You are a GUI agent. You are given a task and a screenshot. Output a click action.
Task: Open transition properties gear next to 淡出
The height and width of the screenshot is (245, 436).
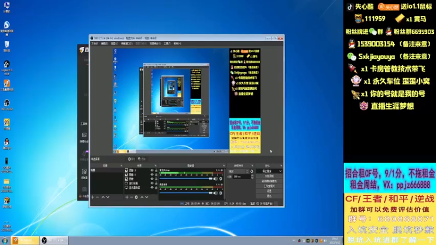pyautogui.click(x=252, y=171)
